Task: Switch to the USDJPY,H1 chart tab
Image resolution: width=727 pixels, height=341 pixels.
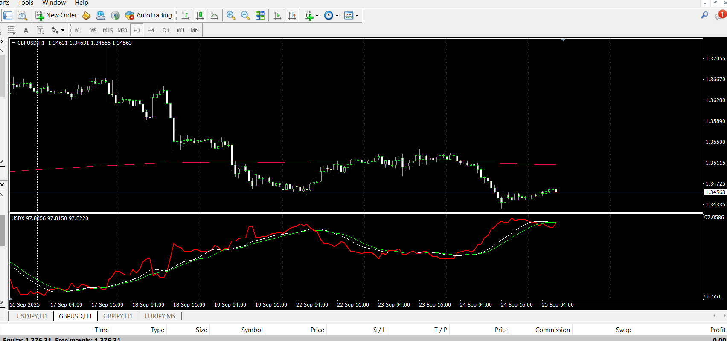Action: [32, 316]
